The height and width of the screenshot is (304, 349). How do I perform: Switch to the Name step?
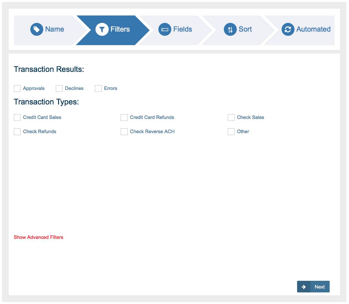54,29
